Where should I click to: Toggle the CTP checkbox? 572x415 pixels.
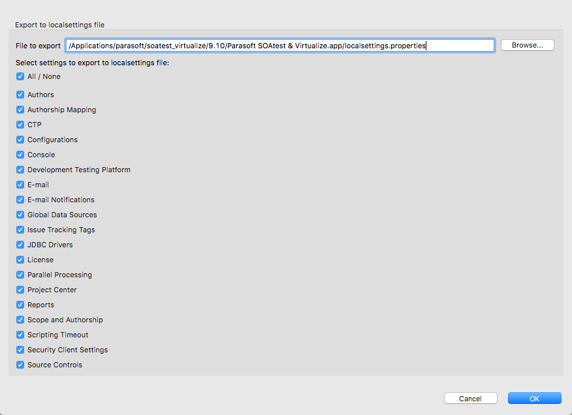pos(20,125)
